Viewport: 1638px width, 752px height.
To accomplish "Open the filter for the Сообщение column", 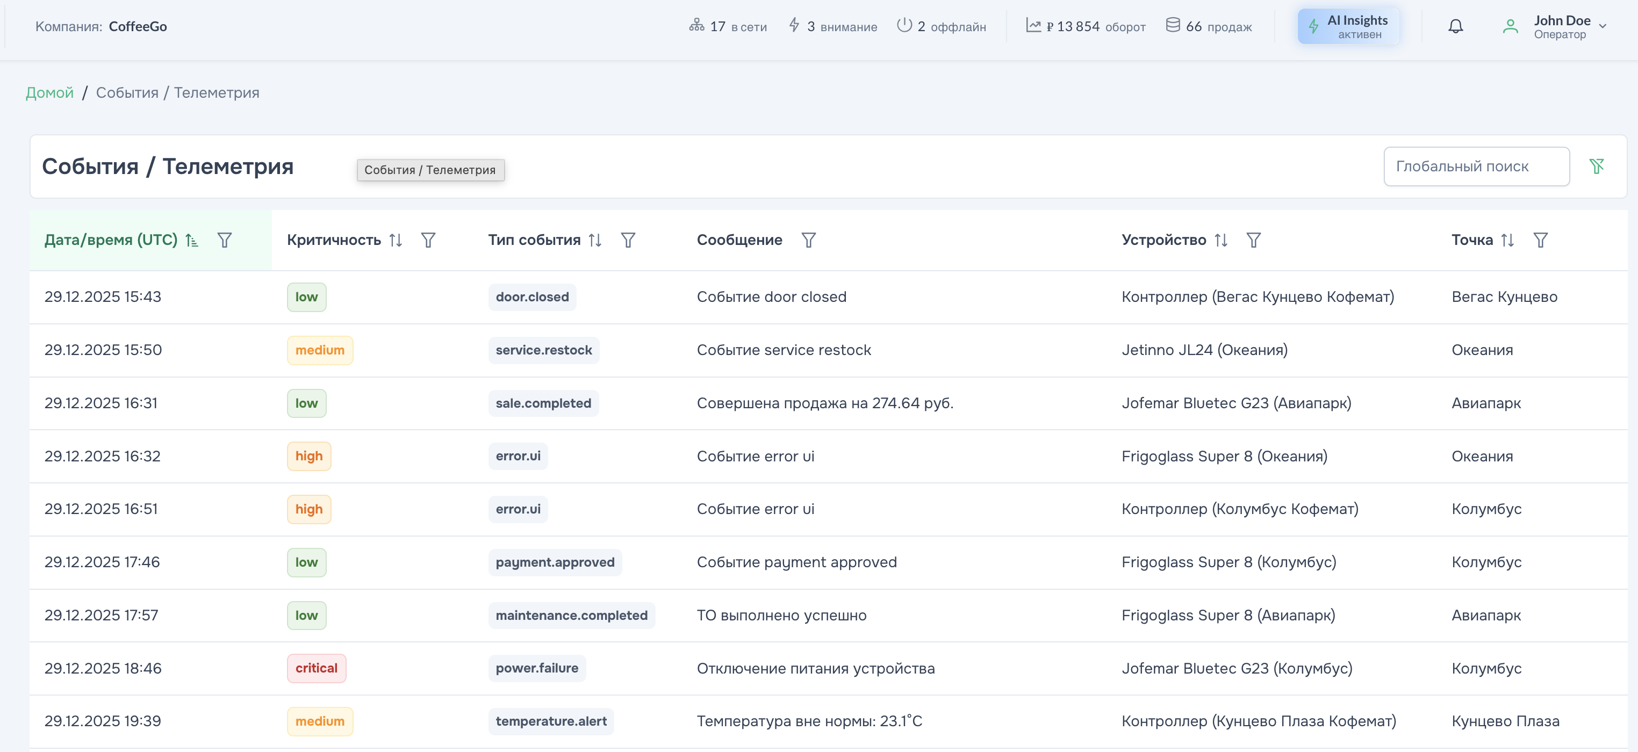I will coord(808,240).
